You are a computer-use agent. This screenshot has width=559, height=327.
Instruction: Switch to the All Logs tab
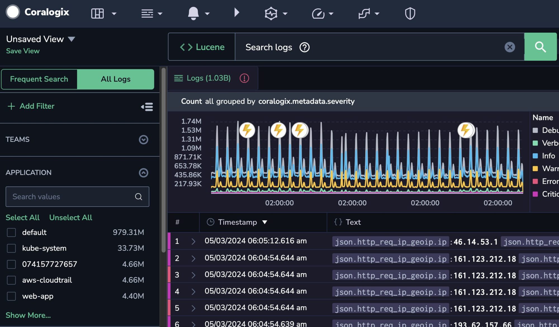pos(115,79)
